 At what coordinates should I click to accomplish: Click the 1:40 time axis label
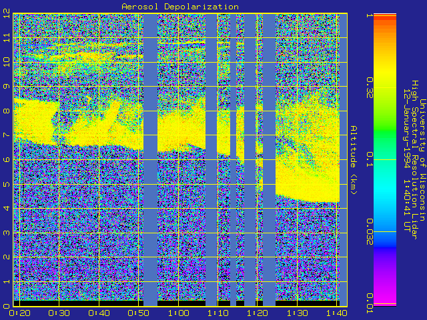click(337, 313)
